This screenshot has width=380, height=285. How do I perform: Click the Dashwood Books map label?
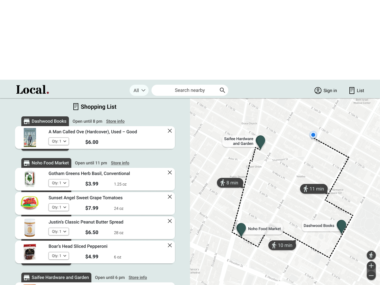click(x=319, y=226)
